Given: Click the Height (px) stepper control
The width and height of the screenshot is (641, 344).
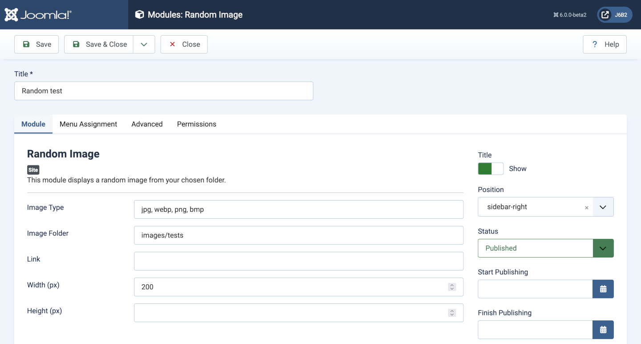Looking at the screenshot, I should 452,313.
